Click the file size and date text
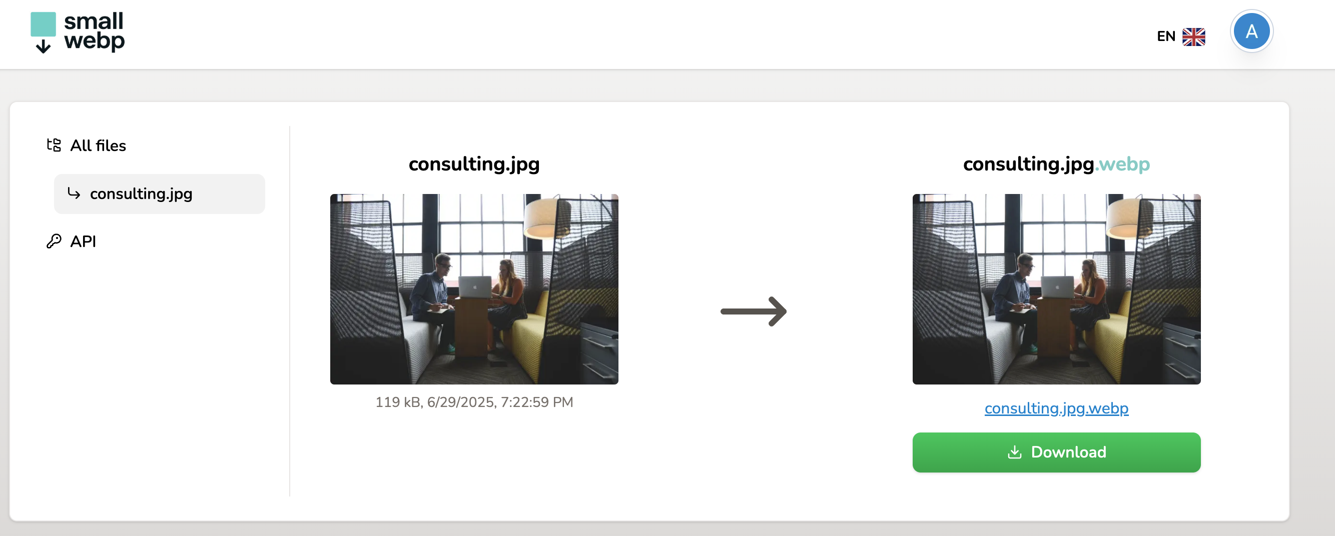The width and height of the screenshot is (1335, 536). pyautogui.click(x=474, y=402)
